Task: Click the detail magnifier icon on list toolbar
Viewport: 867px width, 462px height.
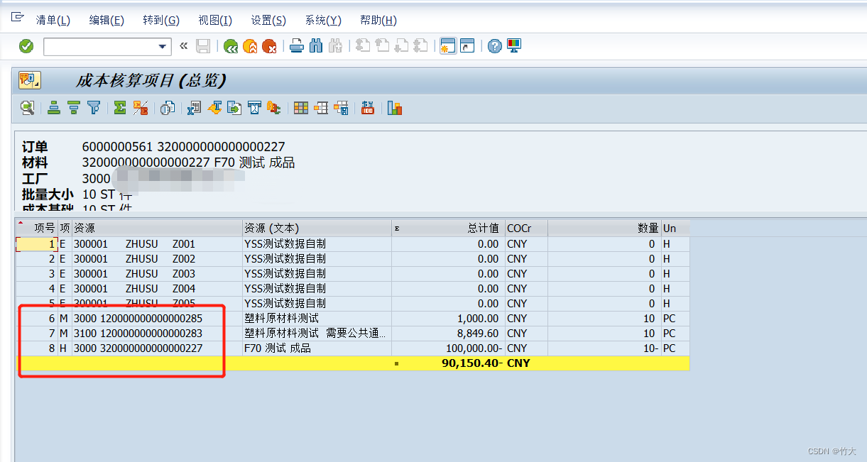Action: click(x=28, y=107)
